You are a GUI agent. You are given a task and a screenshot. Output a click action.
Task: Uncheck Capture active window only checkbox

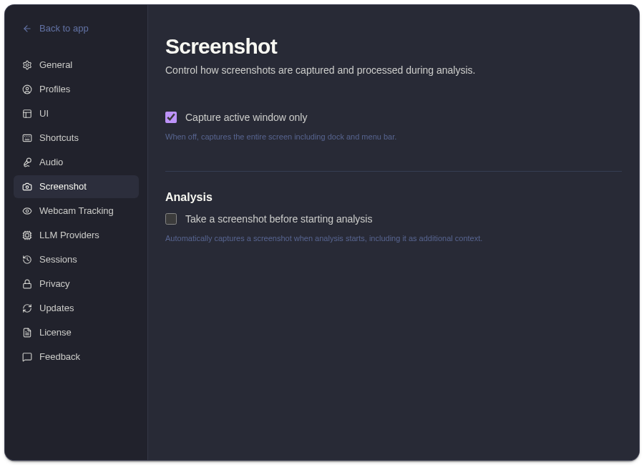click(171, 117)
